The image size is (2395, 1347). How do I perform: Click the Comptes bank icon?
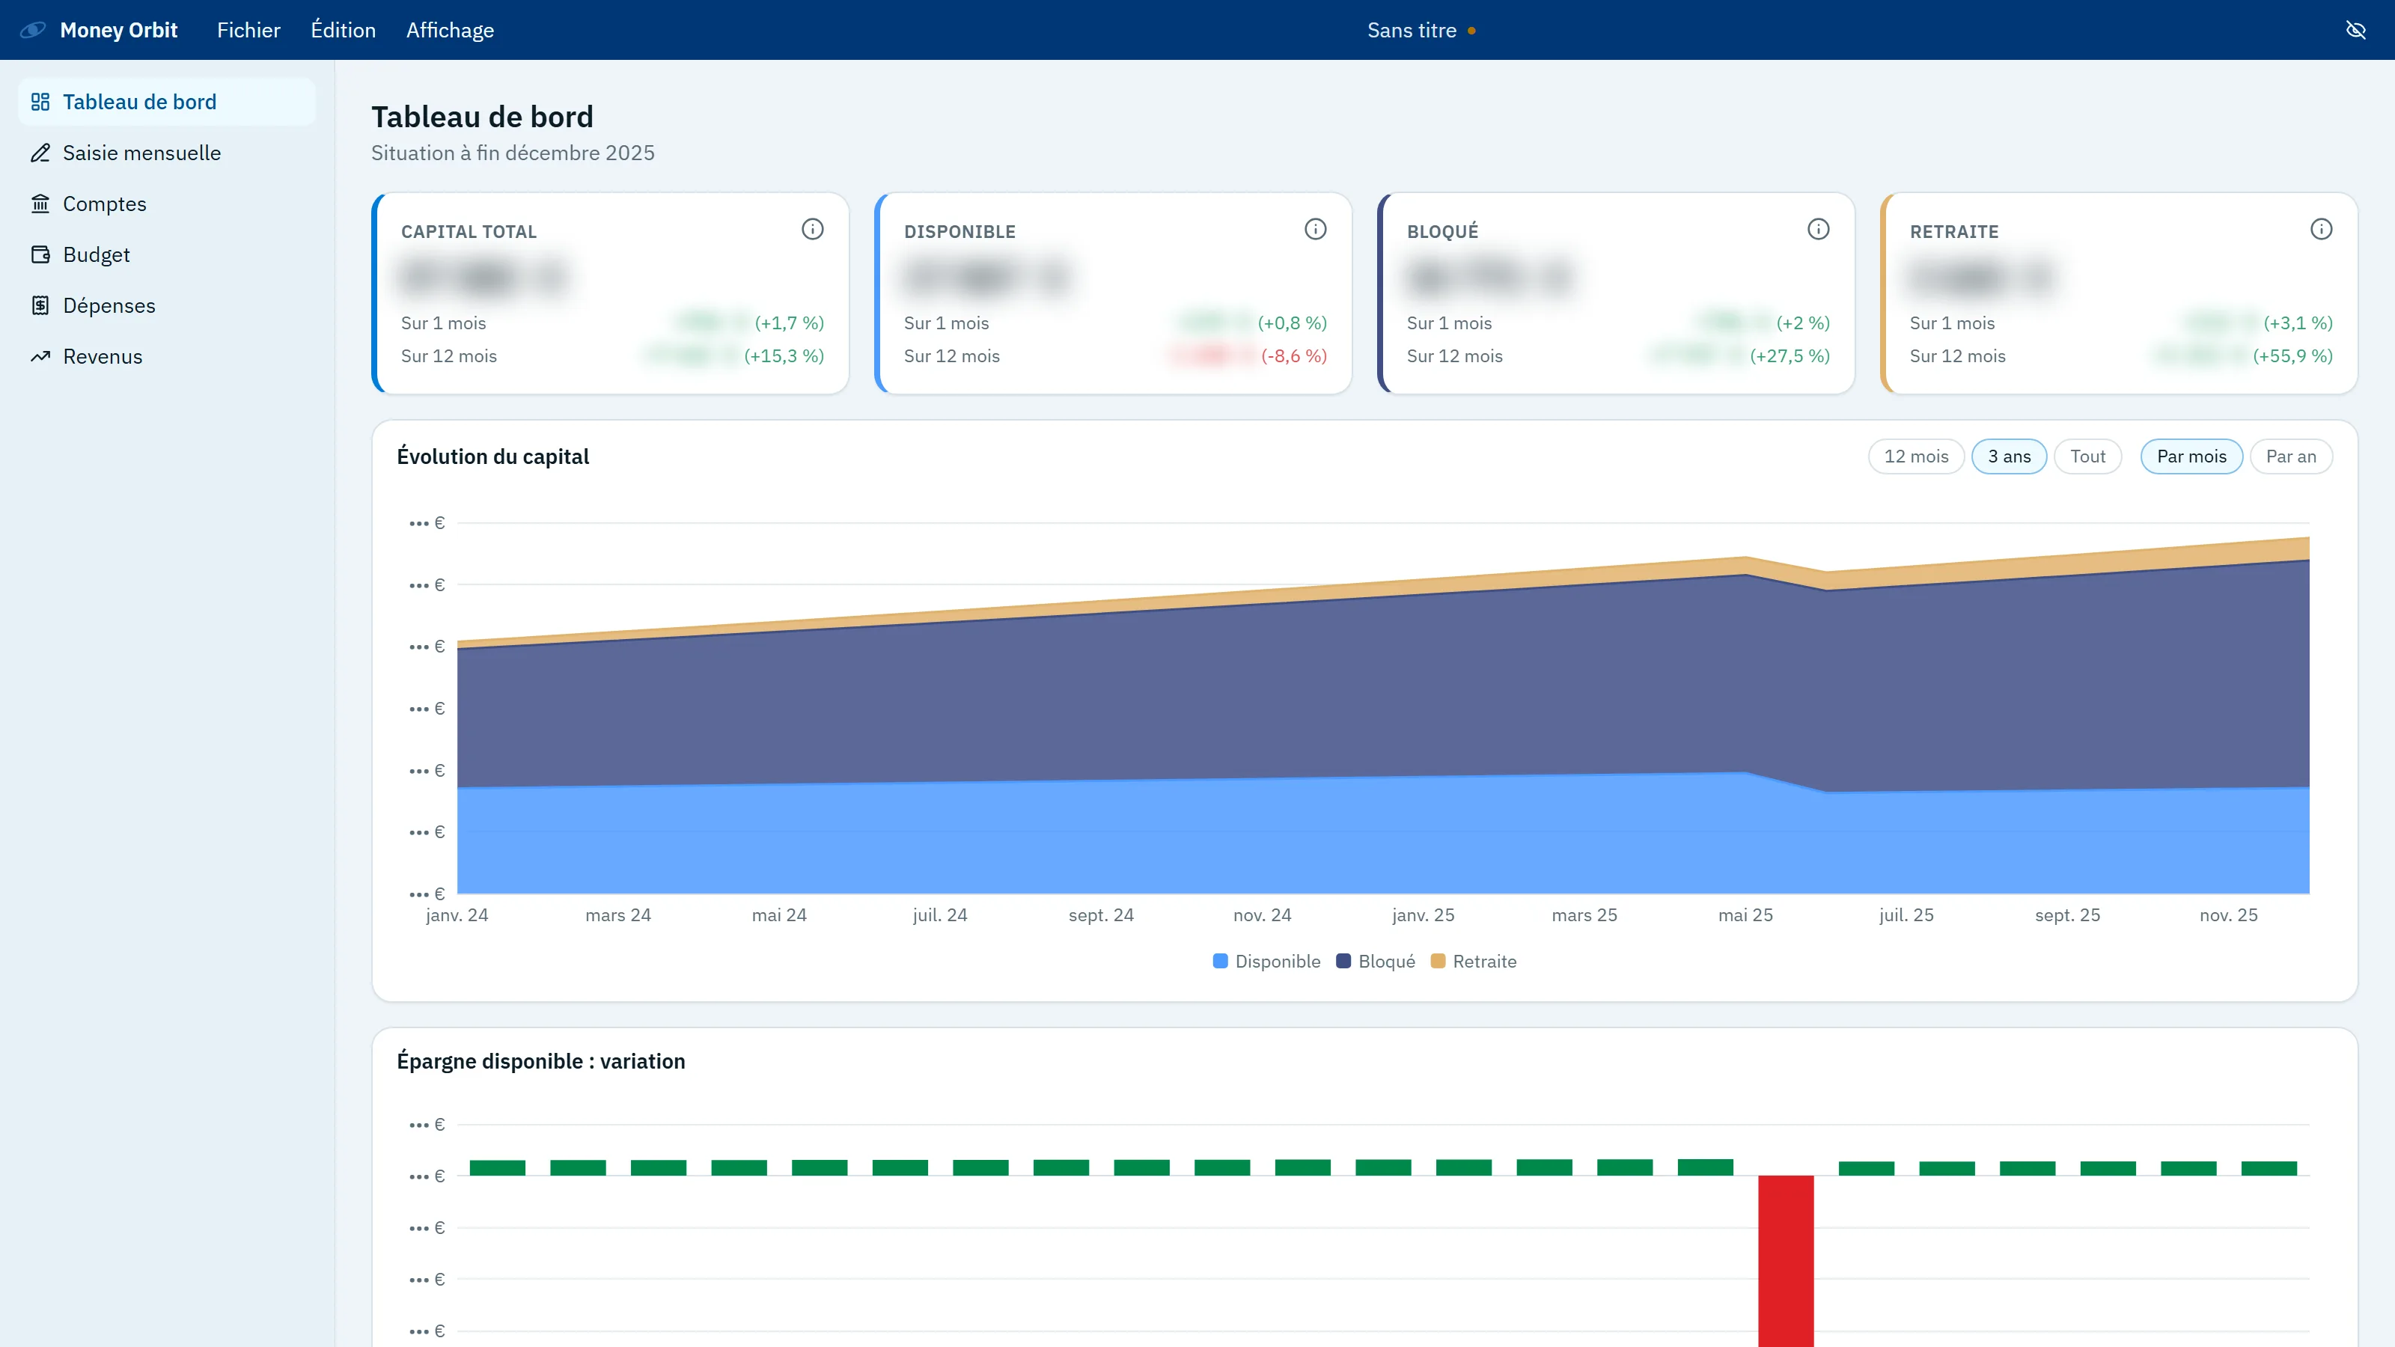(x=40, y=204)
